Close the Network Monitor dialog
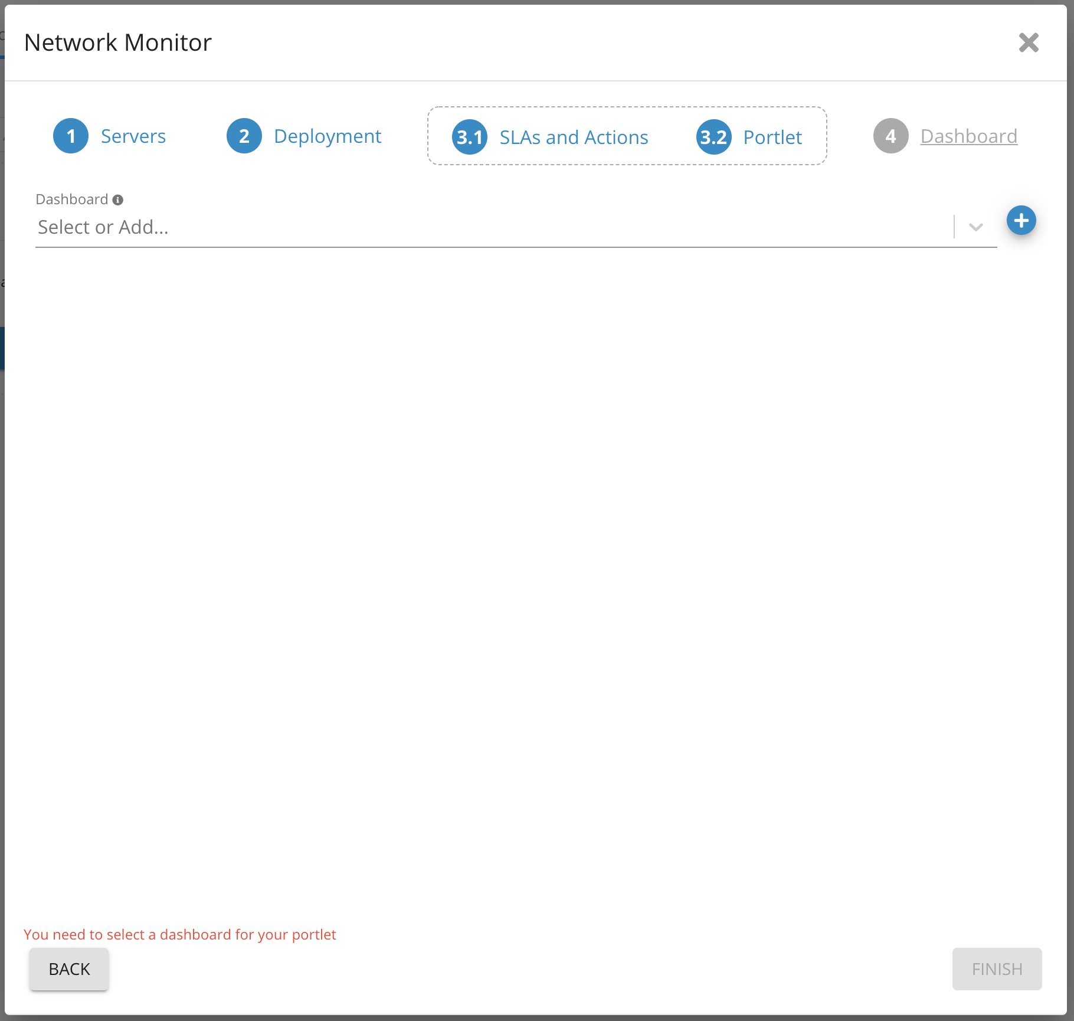Viewport: 1074px width, 1021px height. coord(1029,42)
